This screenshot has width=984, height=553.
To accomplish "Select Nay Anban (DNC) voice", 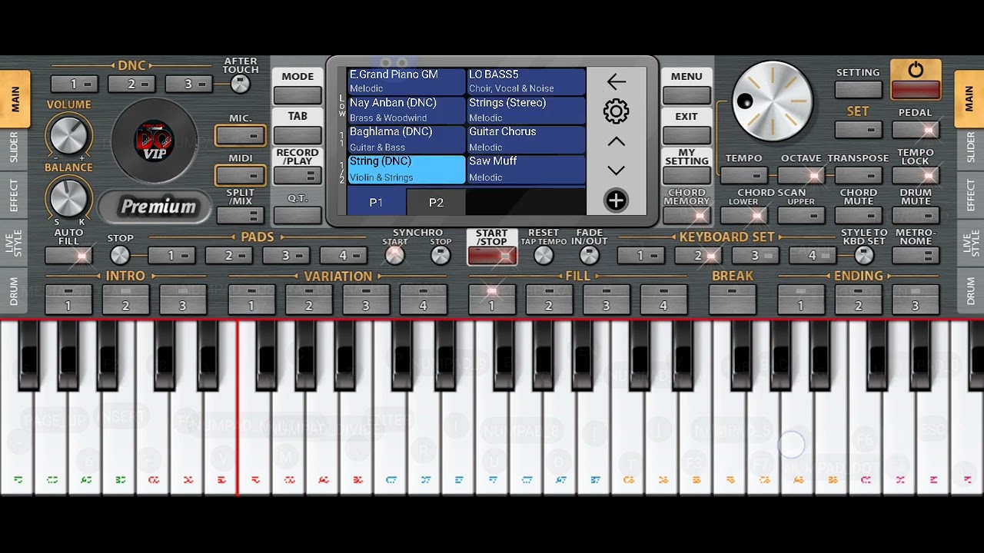I will coord(406,110).
